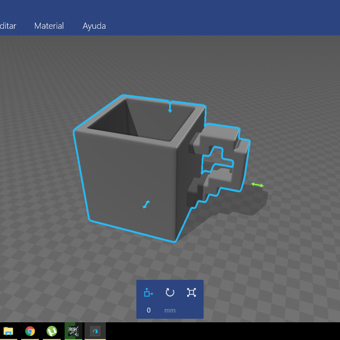Click the vertical move arrow atop the mug
The height and width of the screenshot is (340, 340).
pos(170,107)
